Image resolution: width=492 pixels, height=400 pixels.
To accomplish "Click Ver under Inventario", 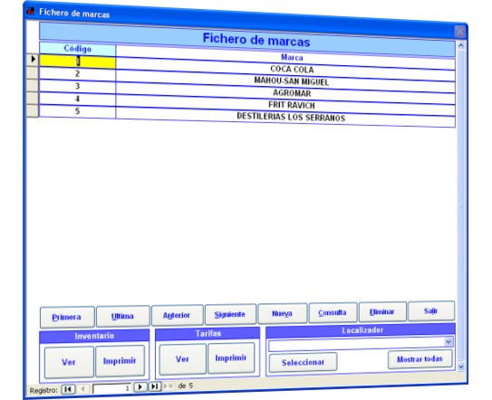I will click(x=69, y=362).
